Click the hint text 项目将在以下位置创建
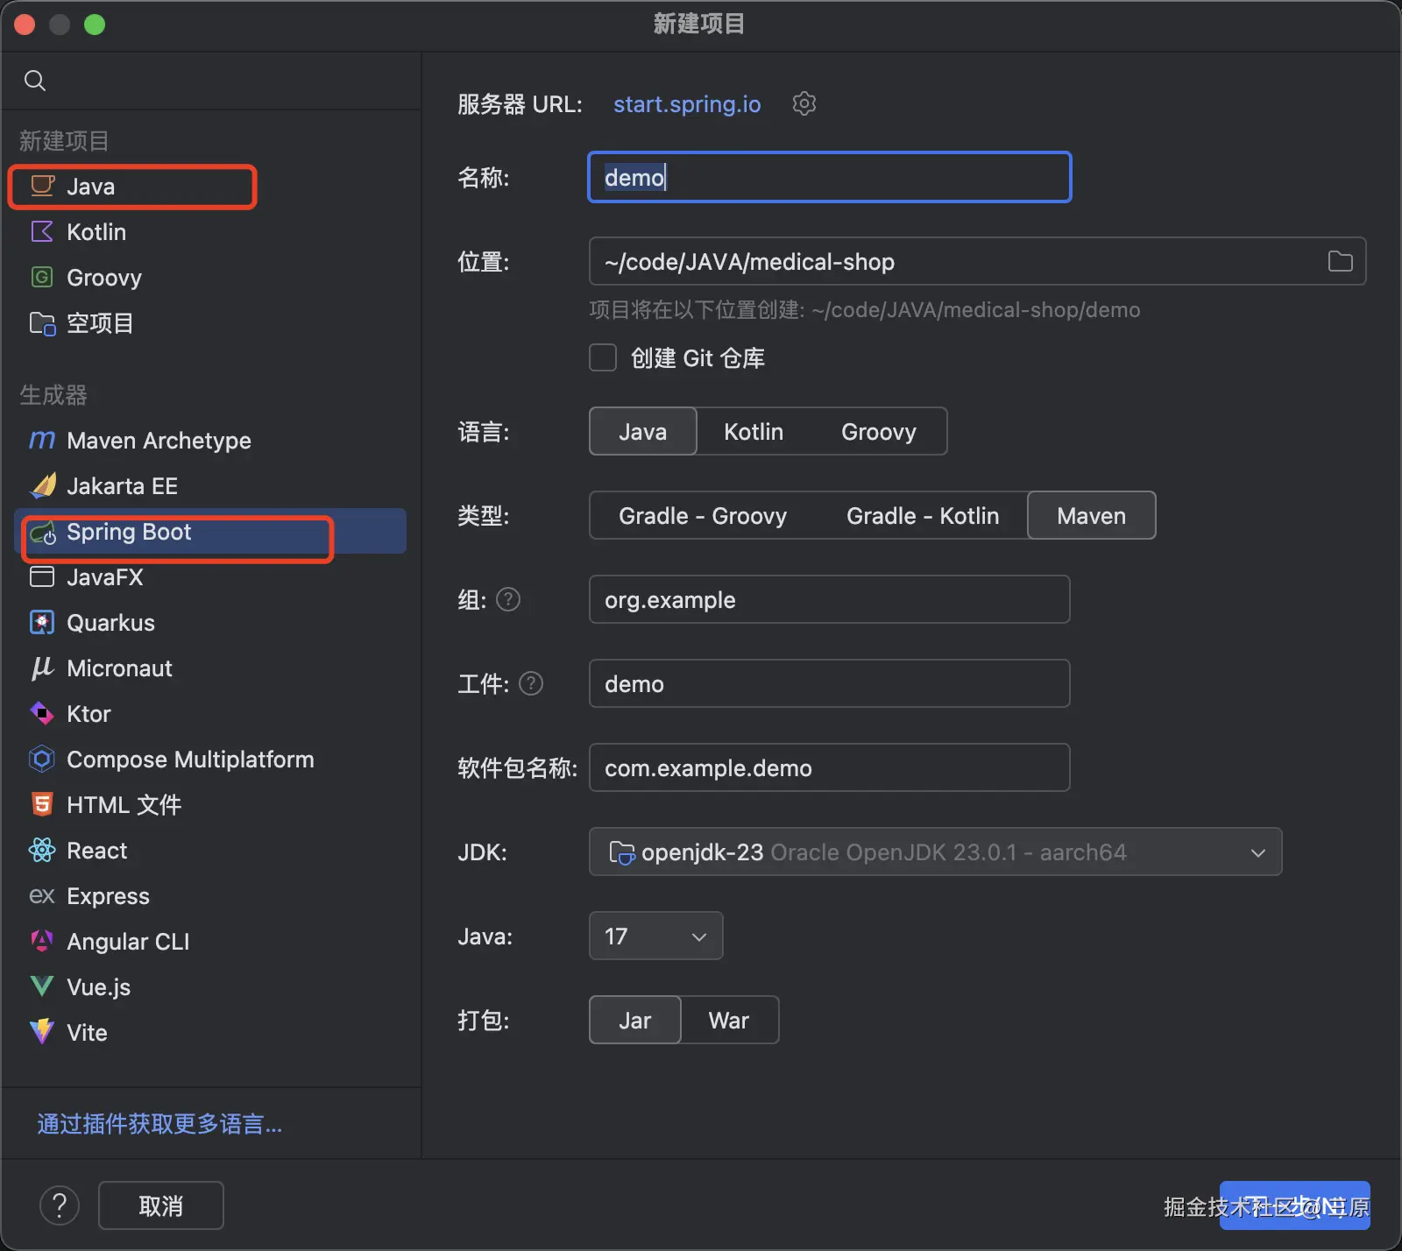The width and height of the screenshot is (1402, 1251). click(865, 310)
